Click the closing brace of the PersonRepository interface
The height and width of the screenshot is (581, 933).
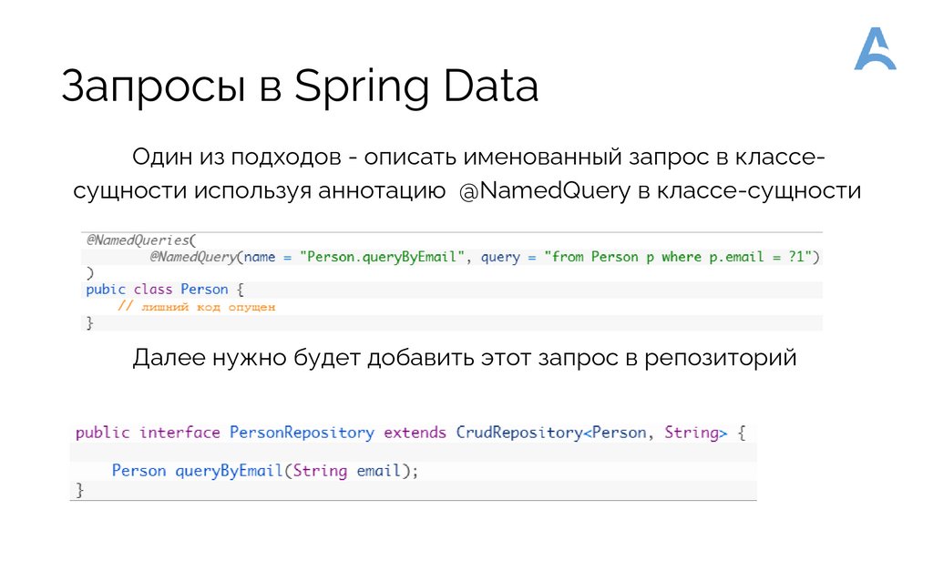tap(79, 490)
